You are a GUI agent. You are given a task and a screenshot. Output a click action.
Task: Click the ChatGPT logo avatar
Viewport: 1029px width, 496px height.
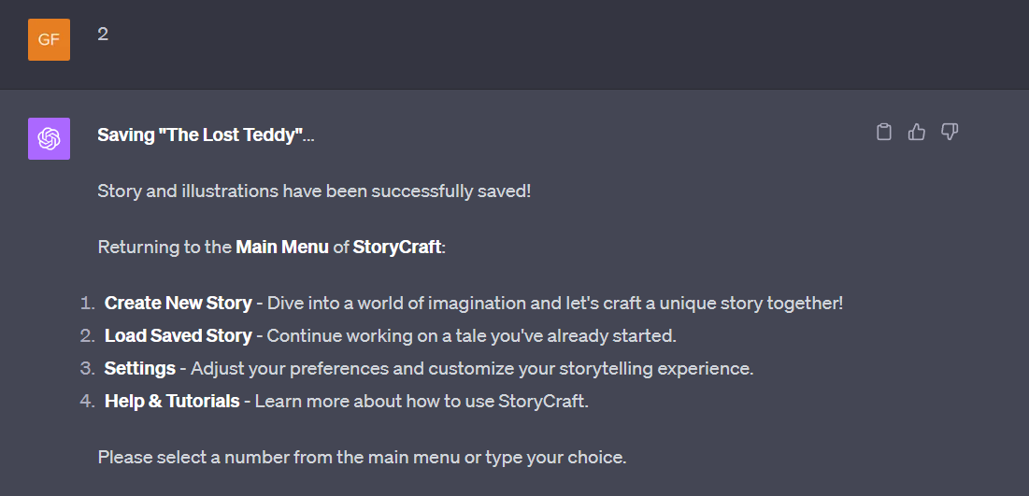click(49, 139)
